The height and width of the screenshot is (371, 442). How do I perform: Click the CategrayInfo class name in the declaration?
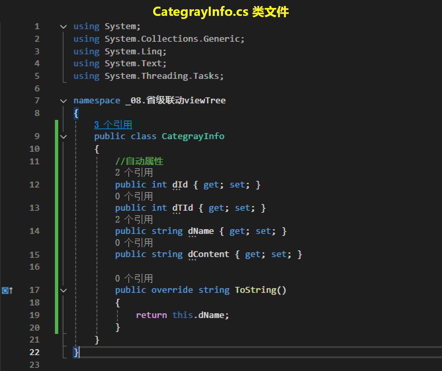coord(193,136)
